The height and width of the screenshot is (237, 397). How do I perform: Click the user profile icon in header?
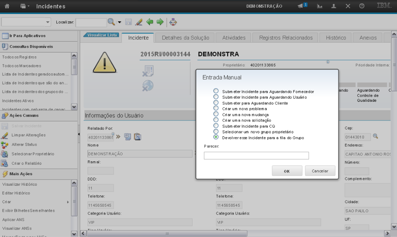[334, 6]
